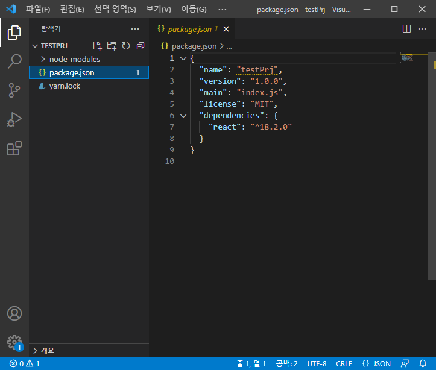Show hidden menu items via title bar ellipsis
This screenshot has width=436, height=370.
[x=222, y=10]
